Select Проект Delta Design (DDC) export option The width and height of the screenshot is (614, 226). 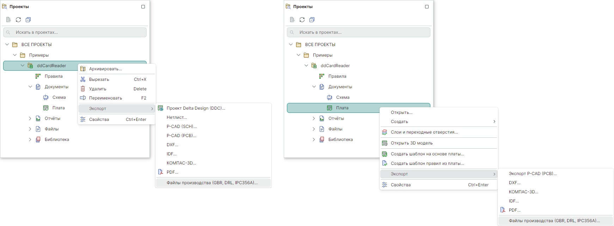point(213,108)
